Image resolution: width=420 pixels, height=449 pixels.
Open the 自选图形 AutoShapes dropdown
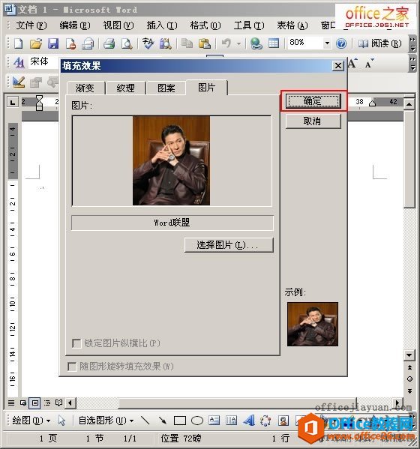tap(106, 421)
